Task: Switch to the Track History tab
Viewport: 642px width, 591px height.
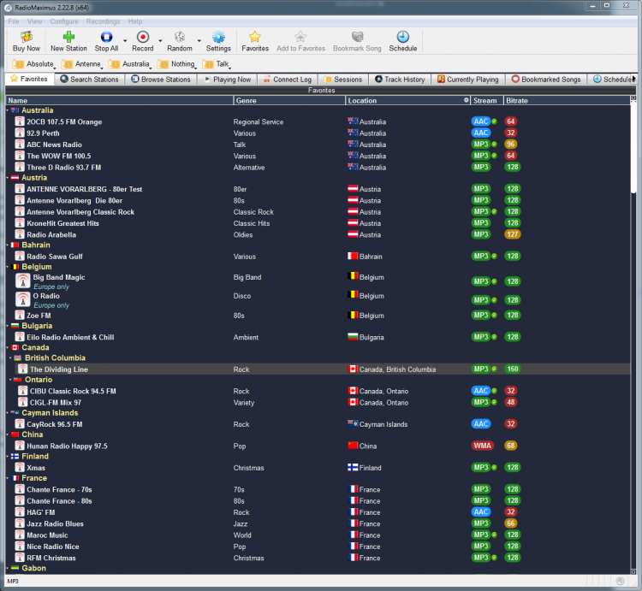Action: click(400, 80)
